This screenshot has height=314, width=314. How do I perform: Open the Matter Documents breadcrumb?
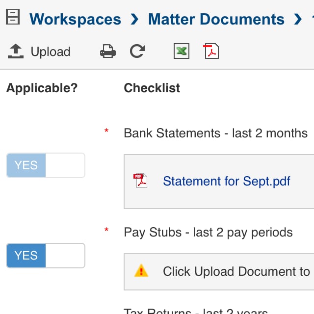tap(216, 20)
